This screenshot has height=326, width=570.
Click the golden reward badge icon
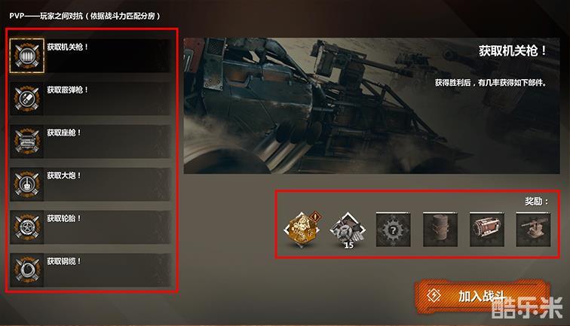302,230
